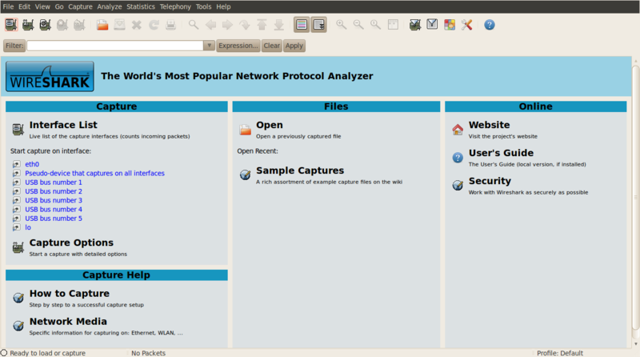
Task: Open How to Capture help
Action: [x=70, y=293]
